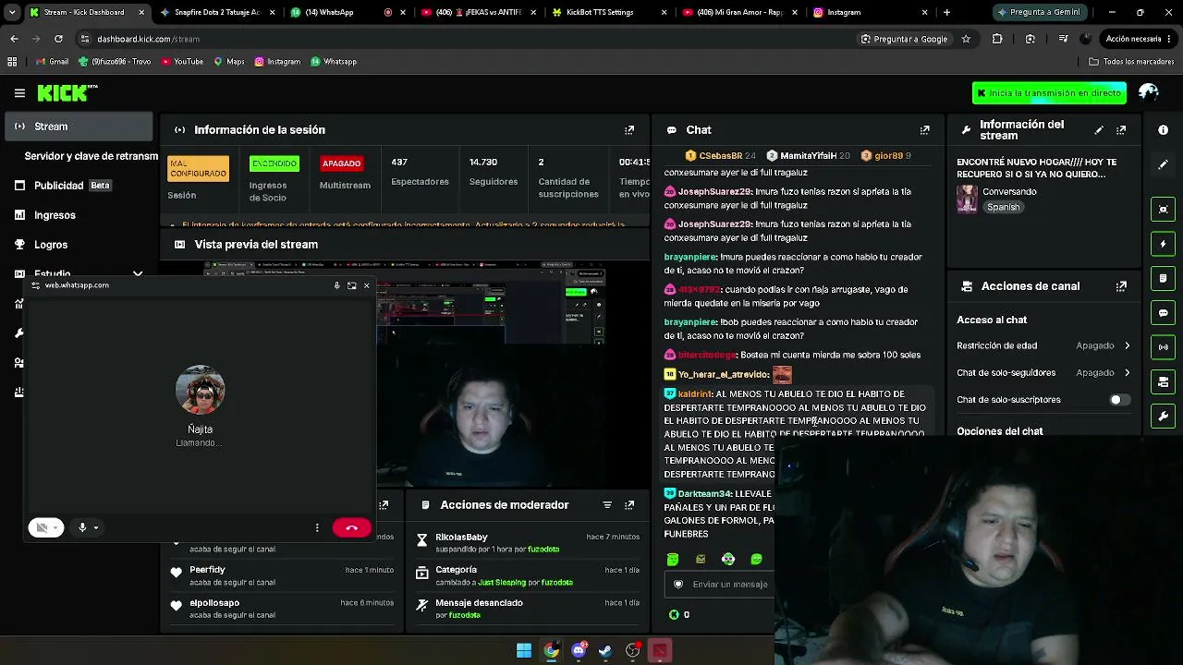Screen dimensions: 1183x665
Task: Open the Gmail bookmark
Action: pos(52,62)
